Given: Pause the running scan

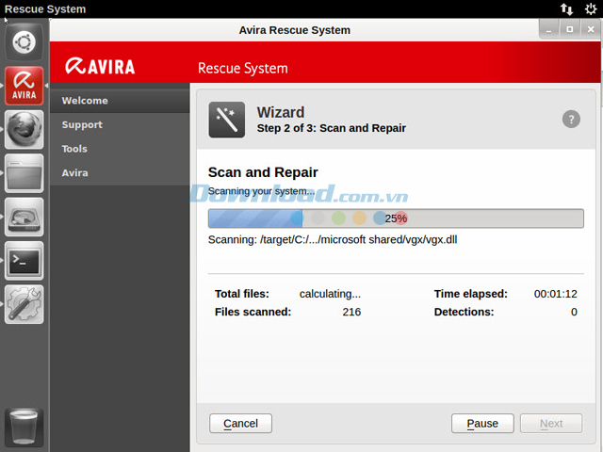Looking at the screenshot, I should click(x=482, y=424).
